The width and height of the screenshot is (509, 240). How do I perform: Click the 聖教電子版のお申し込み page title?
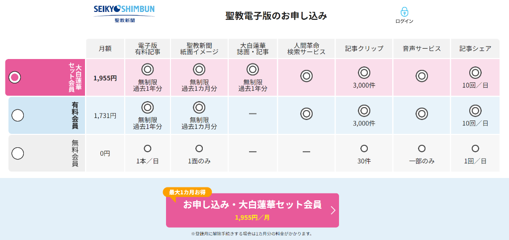276,16
